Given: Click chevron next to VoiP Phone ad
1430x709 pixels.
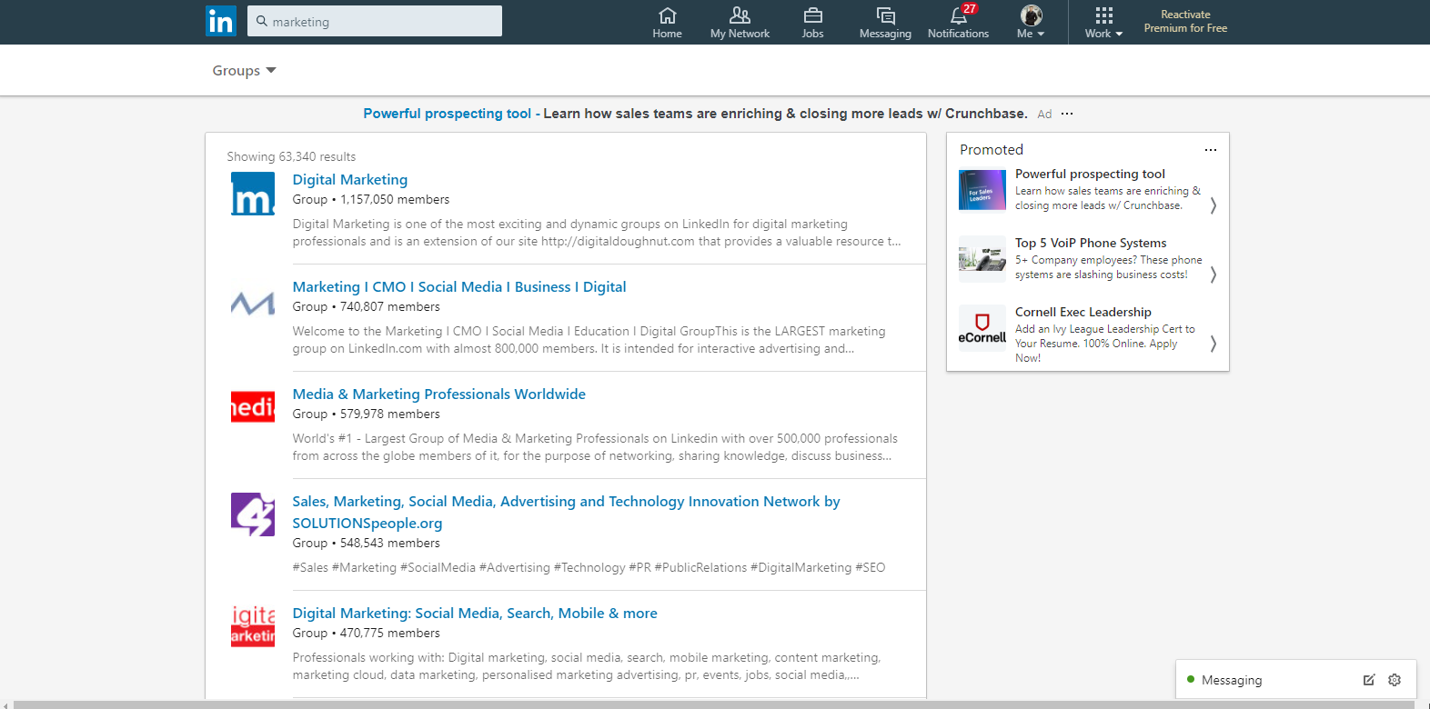Looking at the screenshot, I should (x=1213, y=275).
